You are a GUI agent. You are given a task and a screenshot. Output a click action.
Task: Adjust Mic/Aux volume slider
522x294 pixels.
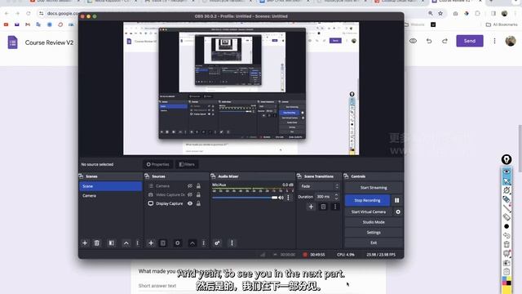click(x=245, y=198)
